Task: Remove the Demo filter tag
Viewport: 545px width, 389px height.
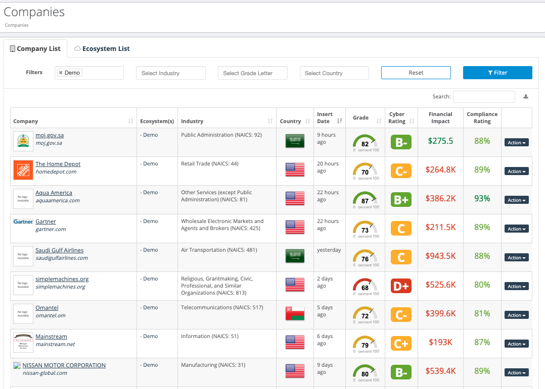Action: pyautogui.click(x=61, y=73)
